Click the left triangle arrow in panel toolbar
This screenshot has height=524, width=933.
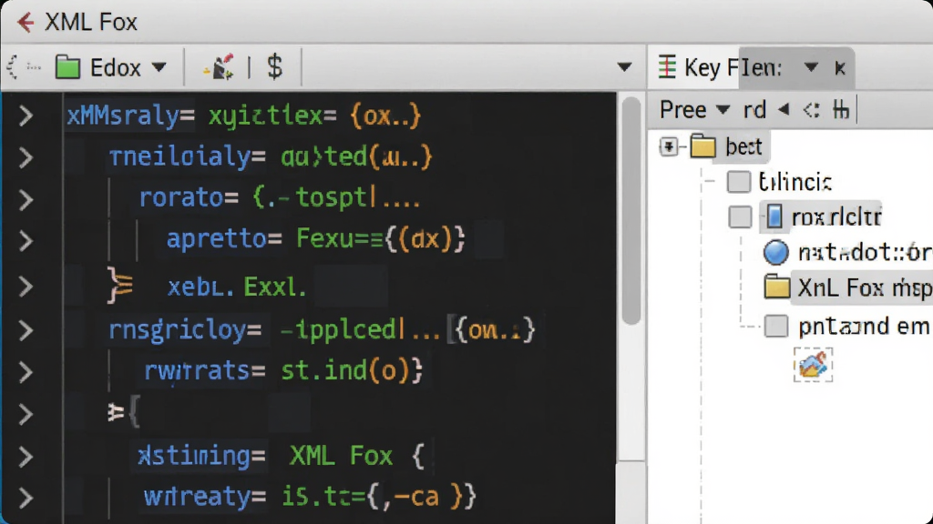coord(784,109)
